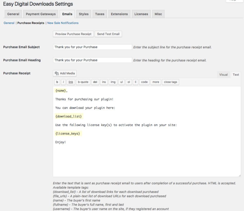
Task: Click the b-quote quicktag button
Action: coord(83,82)
